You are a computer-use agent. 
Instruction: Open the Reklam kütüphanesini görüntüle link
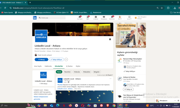click(41, 98)
